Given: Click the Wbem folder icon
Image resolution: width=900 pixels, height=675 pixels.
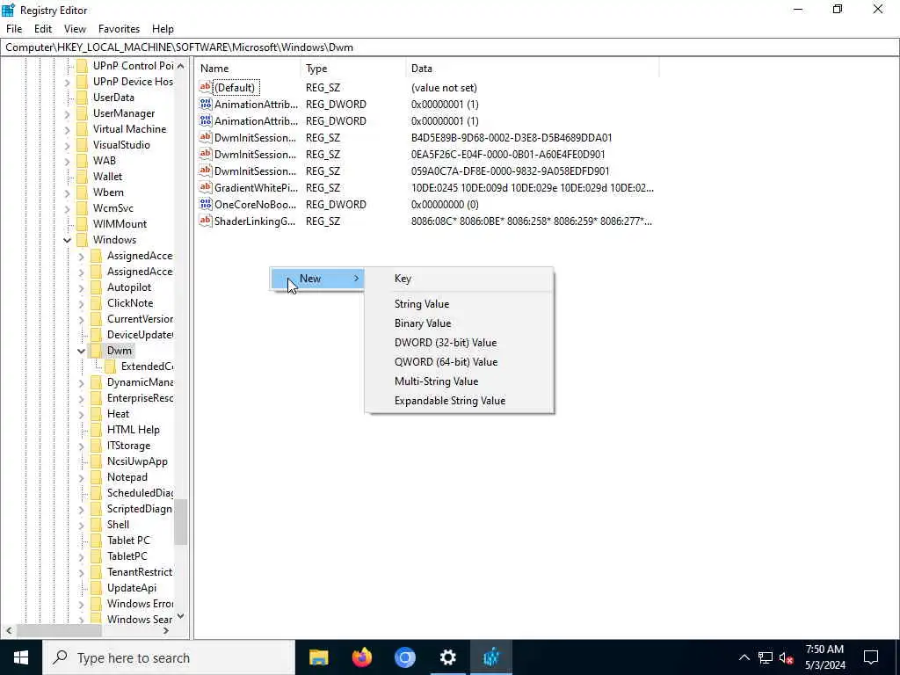Looking at the screenshot, I should click(x=82, y=192).
